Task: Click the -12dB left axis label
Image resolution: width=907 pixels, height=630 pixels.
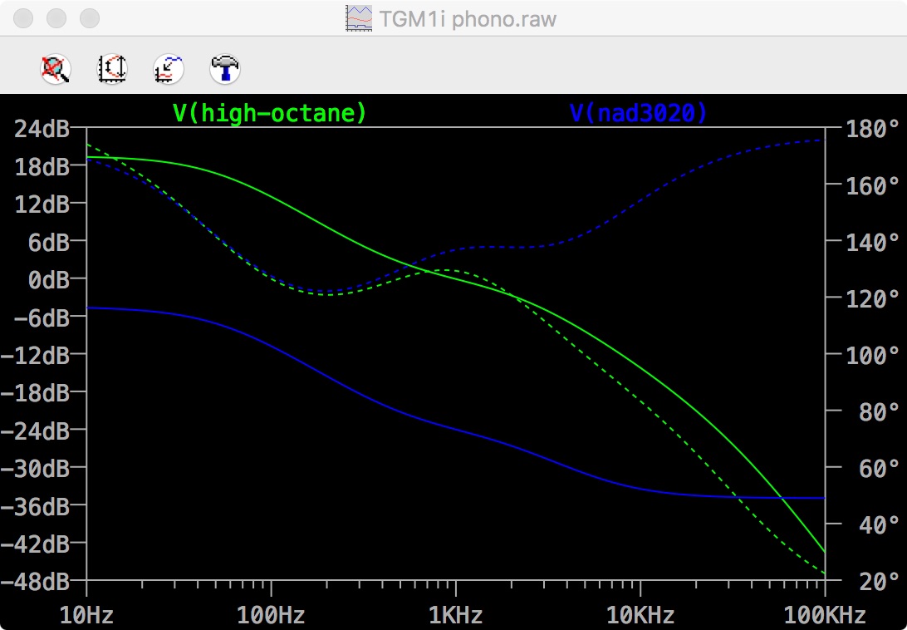Action: tap(35, 355)
